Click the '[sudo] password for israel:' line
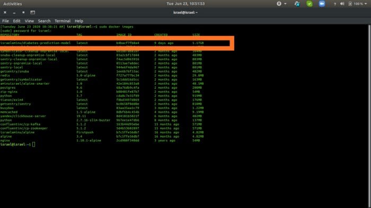Viewport: 371px width, 208px height. point(26,31)
